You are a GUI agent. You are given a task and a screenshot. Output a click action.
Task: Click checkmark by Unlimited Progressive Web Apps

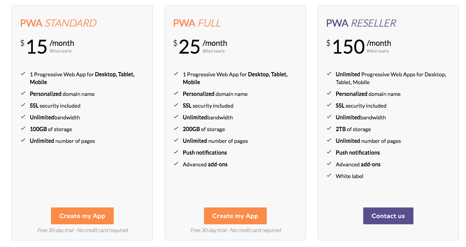[329, 74]
